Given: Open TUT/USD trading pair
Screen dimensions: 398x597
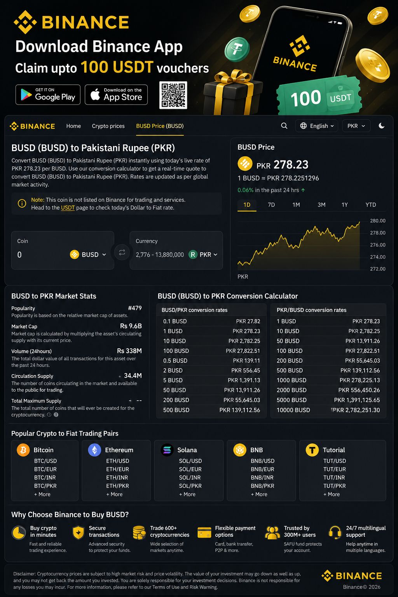Looking at the screenshot, I should tap(335, 461).
